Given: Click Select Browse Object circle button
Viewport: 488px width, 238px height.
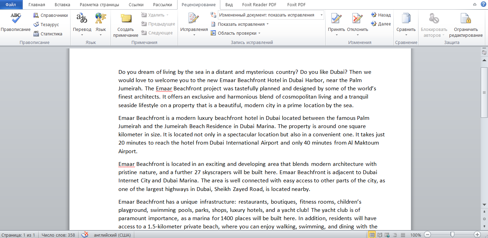Looking at the screenshot, I should click(484, 219).
